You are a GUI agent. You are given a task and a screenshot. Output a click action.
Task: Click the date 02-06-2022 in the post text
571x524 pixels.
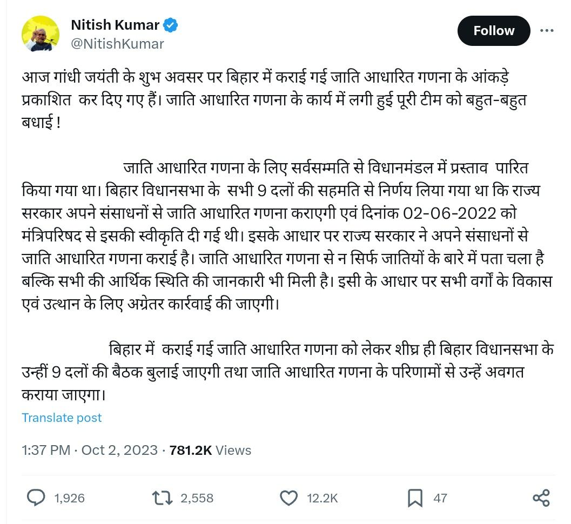[449, 213]
